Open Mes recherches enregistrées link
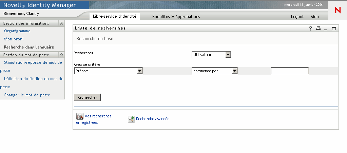Image resolution: width=347 pixels, height=153 pixels. [x=94, y=119]
